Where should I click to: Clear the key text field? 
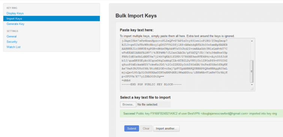[x=146, y=128]
